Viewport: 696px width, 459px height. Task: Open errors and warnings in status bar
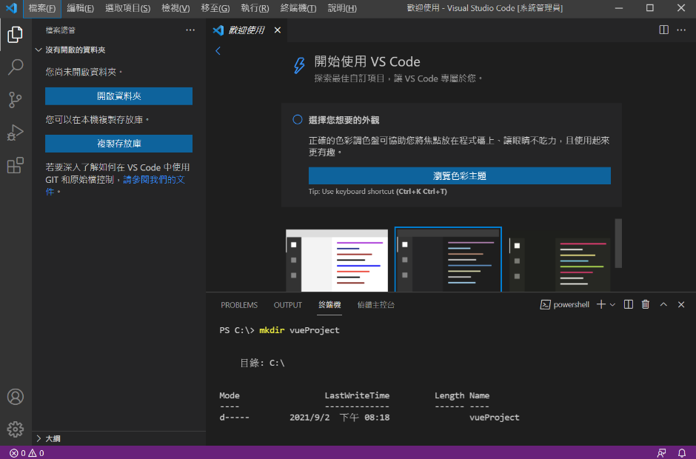pos(27,453)
